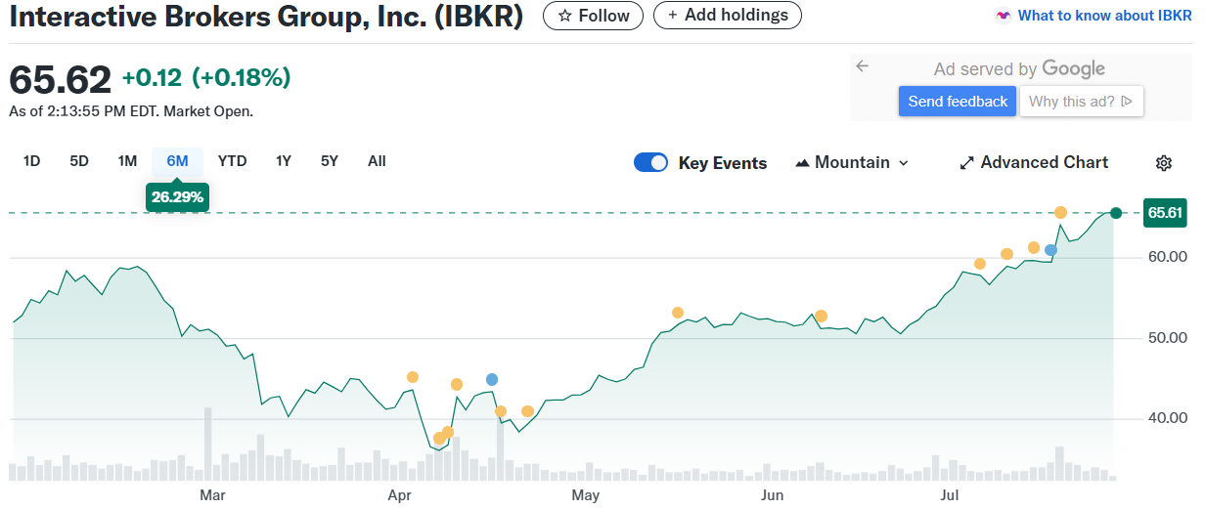1205x510 pixels.
Task: Click the 40.00 price axis label
Action: (x=1168, y=418)
